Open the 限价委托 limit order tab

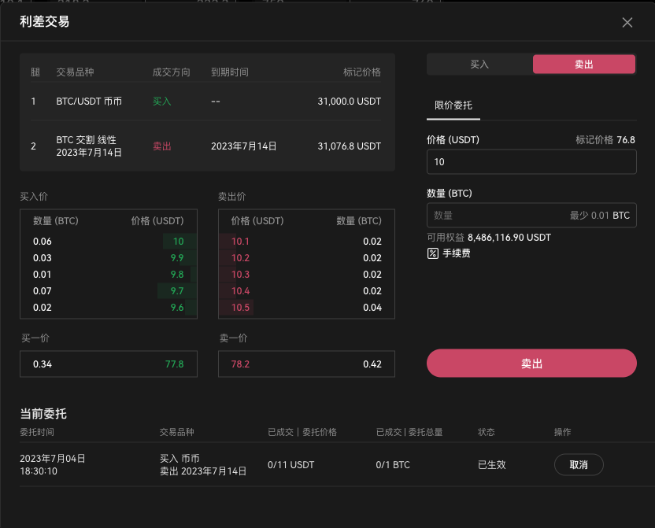pos(453,105)
